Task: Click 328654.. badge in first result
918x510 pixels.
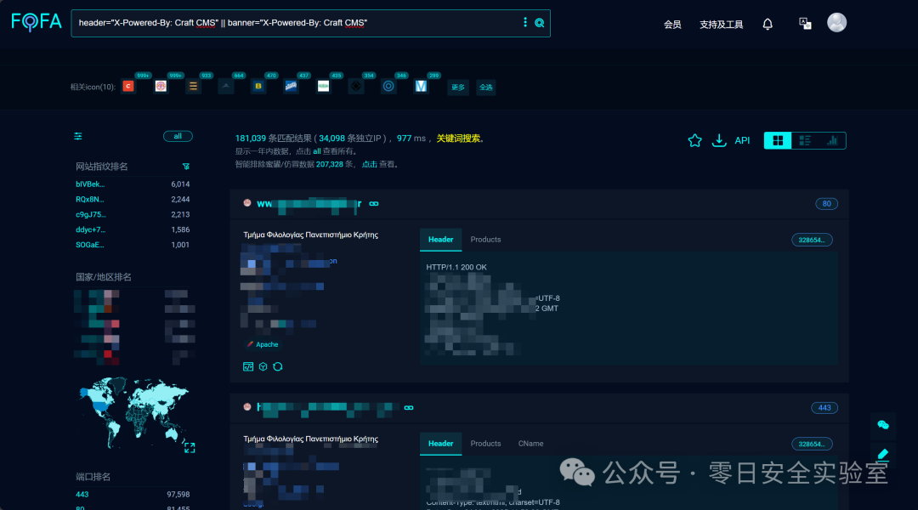Action: pyautogui.click(x=812, y=240)
